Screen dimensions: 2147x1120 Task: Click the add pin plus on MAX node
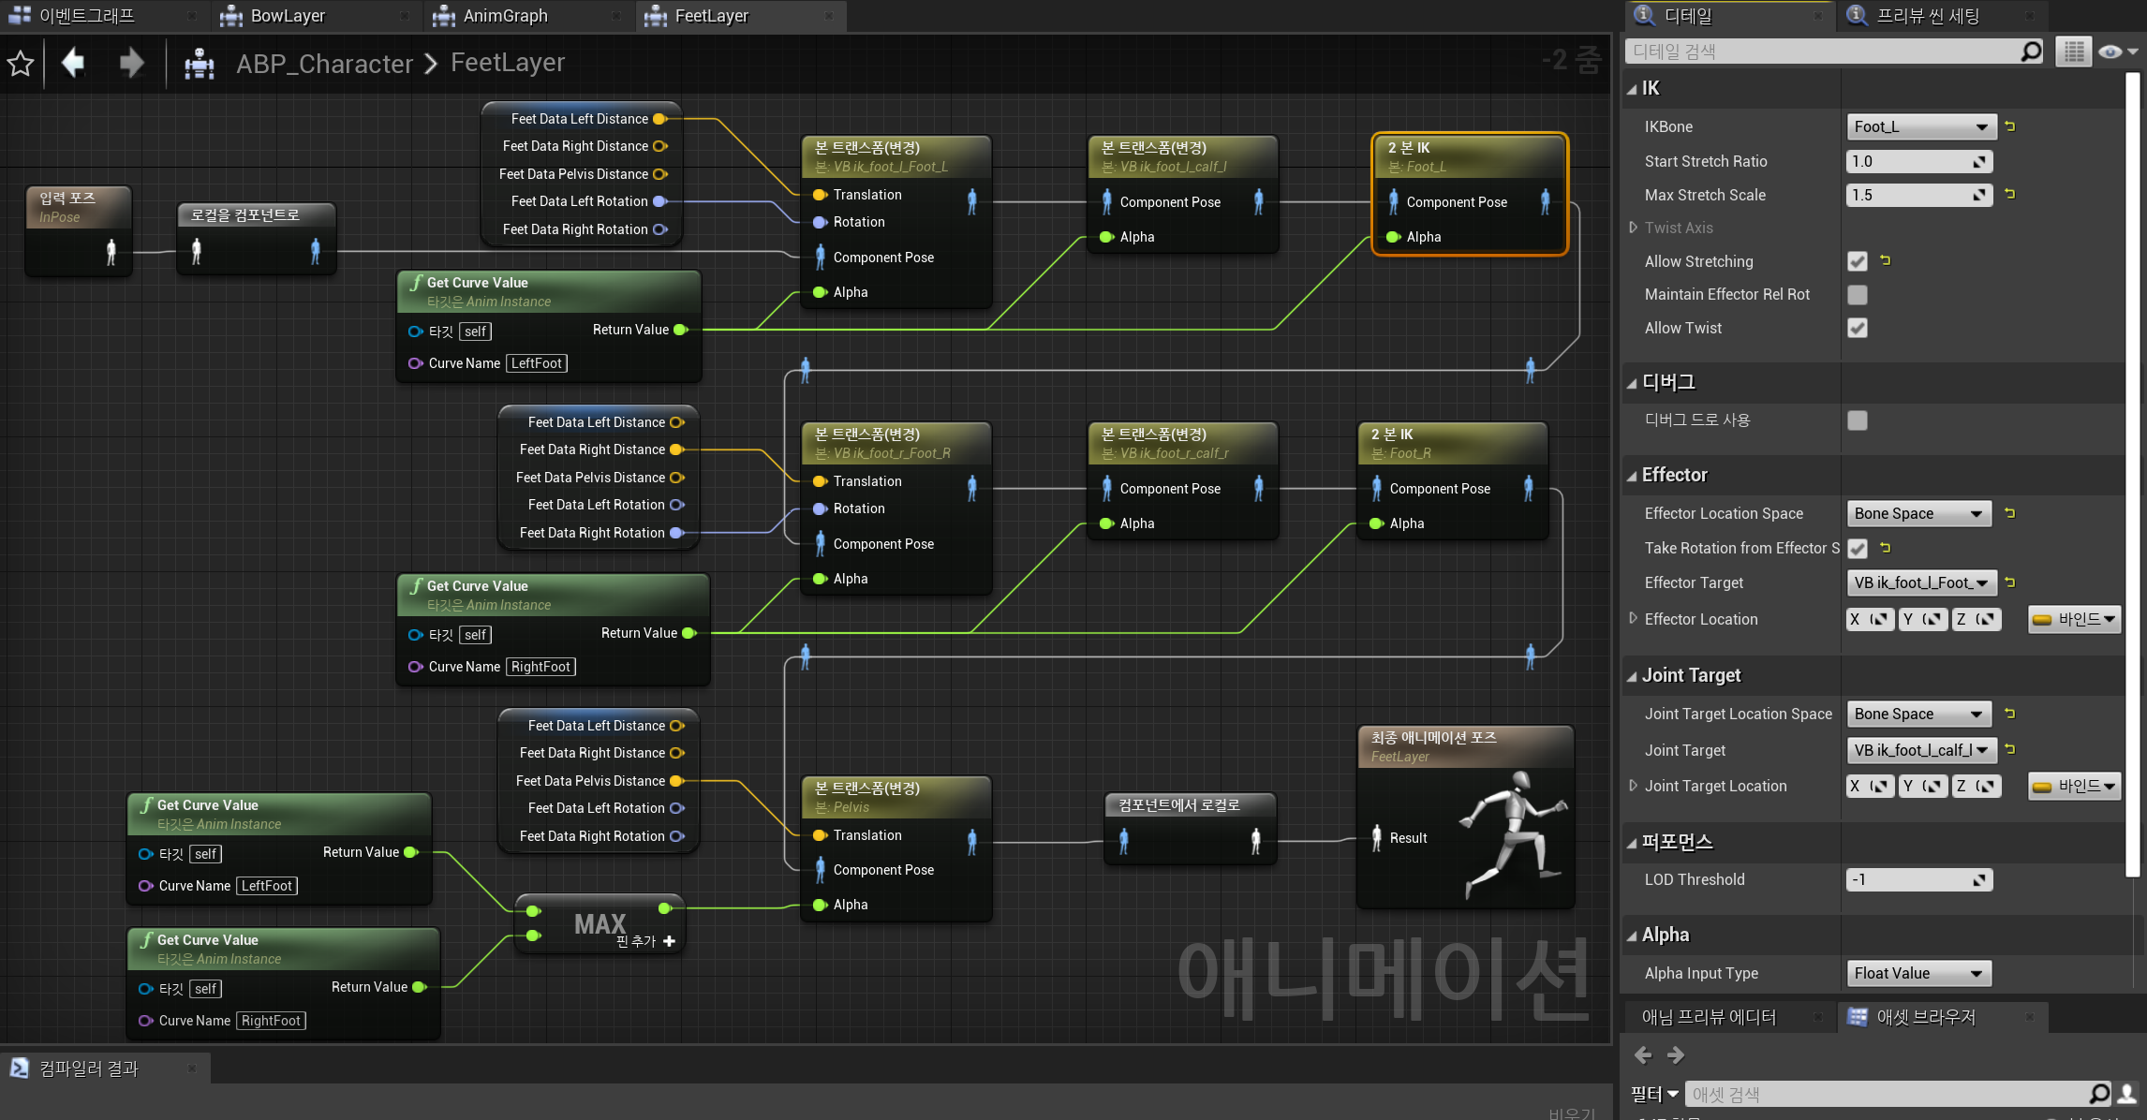tap(669, 941)
